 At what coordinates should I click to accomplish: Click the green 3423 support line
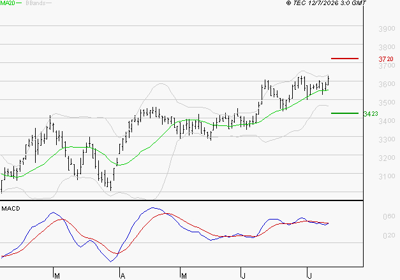click(x=344, y=113)
